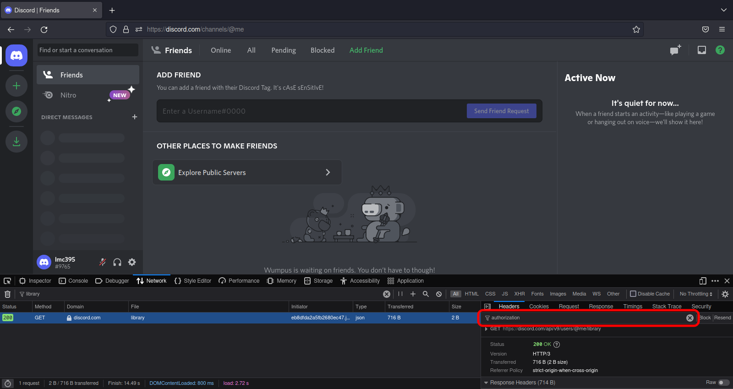733x389 pixels.
Task: Open DevTools more options ellipsis
Action: tap(715, 281)
